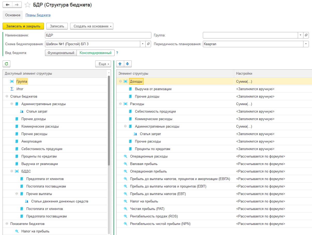Image resolution: width=312 pixels, height=235 pixels.
Task: Click the blue question mark help icon
Action: click(x=117, y=53)
